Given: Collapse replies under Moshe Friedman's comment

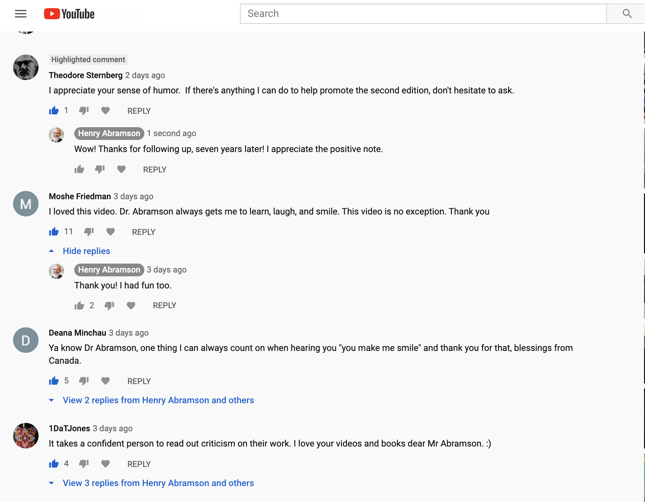Looking at the screenshot, I should [x=86, y=251].
